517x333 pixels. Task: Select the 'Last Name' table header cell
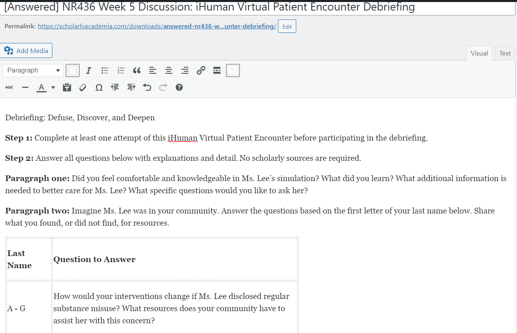29,259
